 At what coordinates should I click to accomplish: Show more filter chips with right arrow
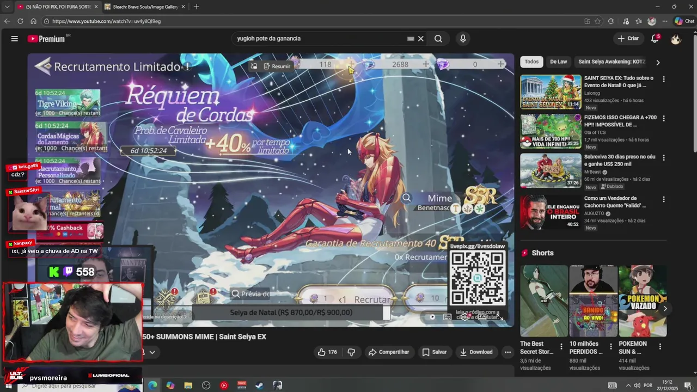click(658, 62)
